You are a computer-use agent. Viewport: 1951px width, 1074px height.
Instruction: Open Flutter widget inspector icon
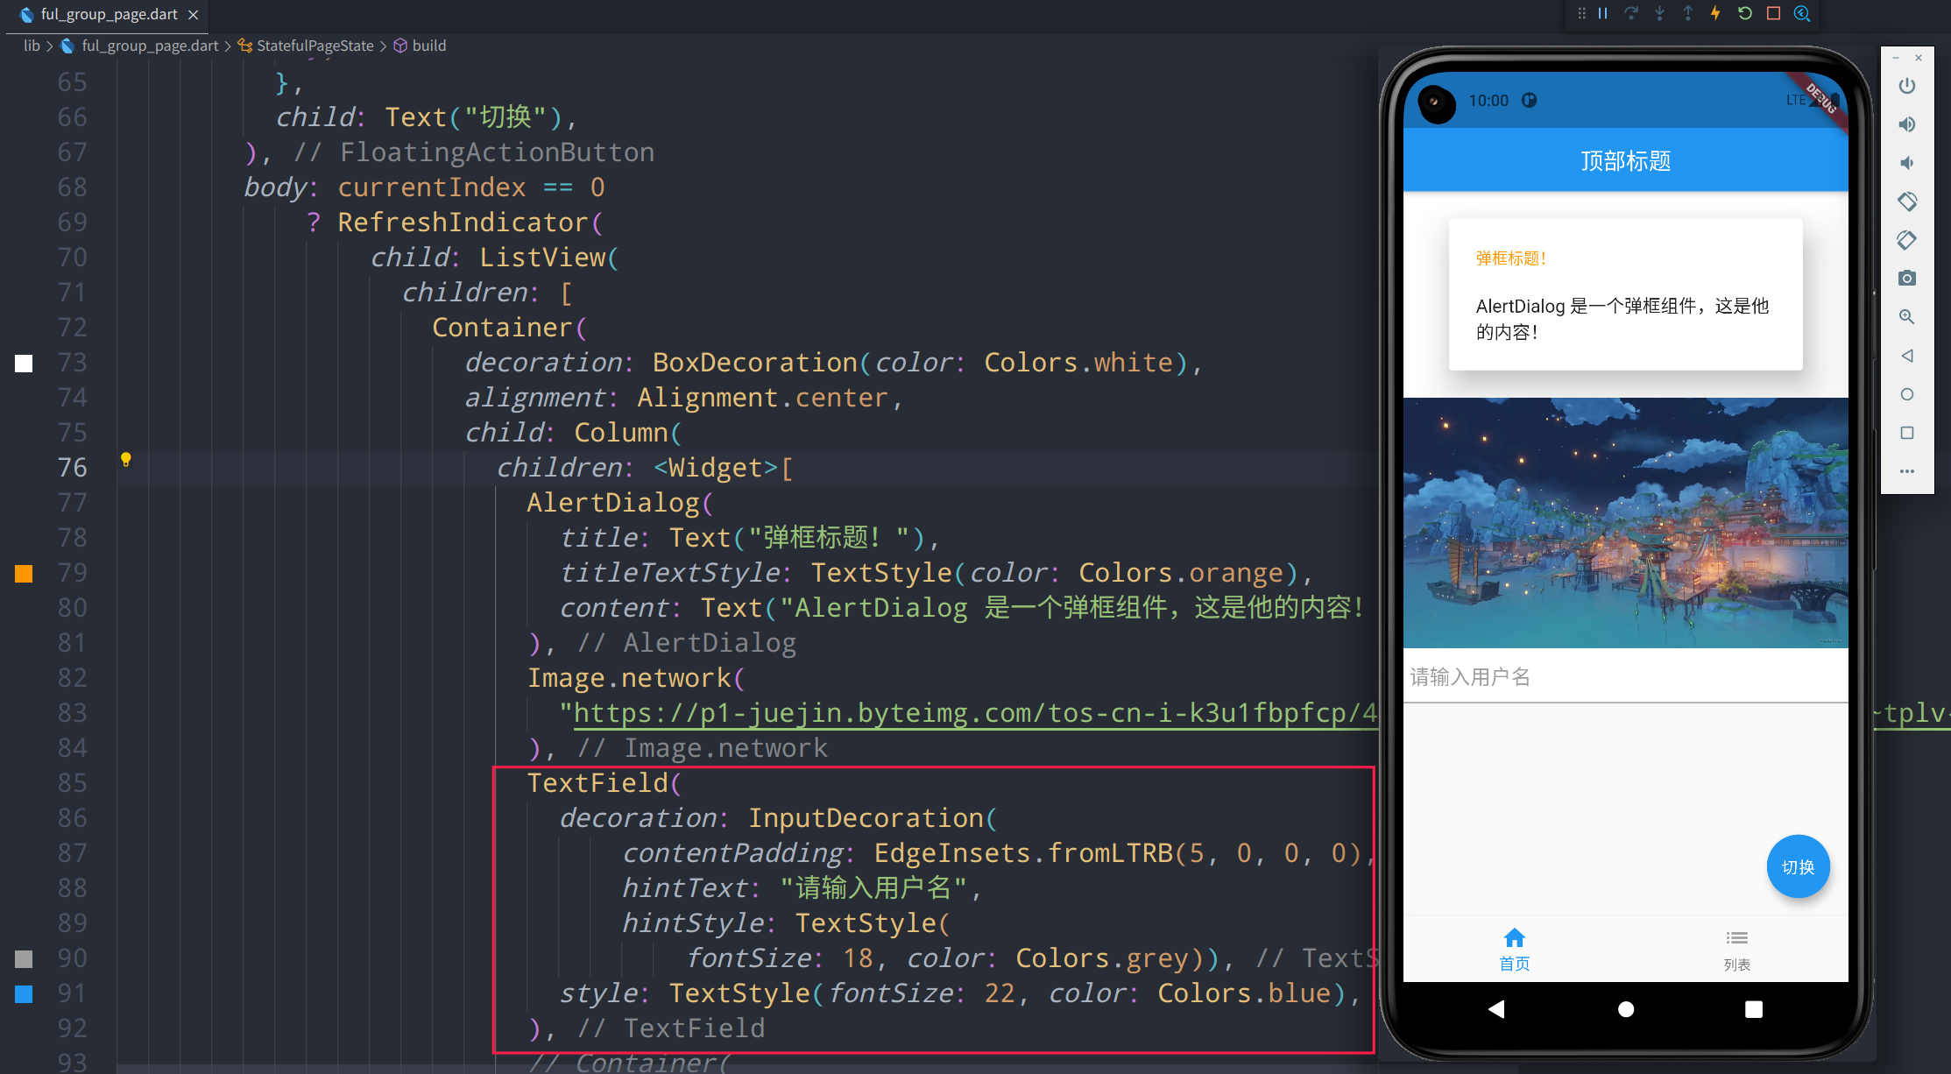pyautogui.click(x=1802, y=13)
